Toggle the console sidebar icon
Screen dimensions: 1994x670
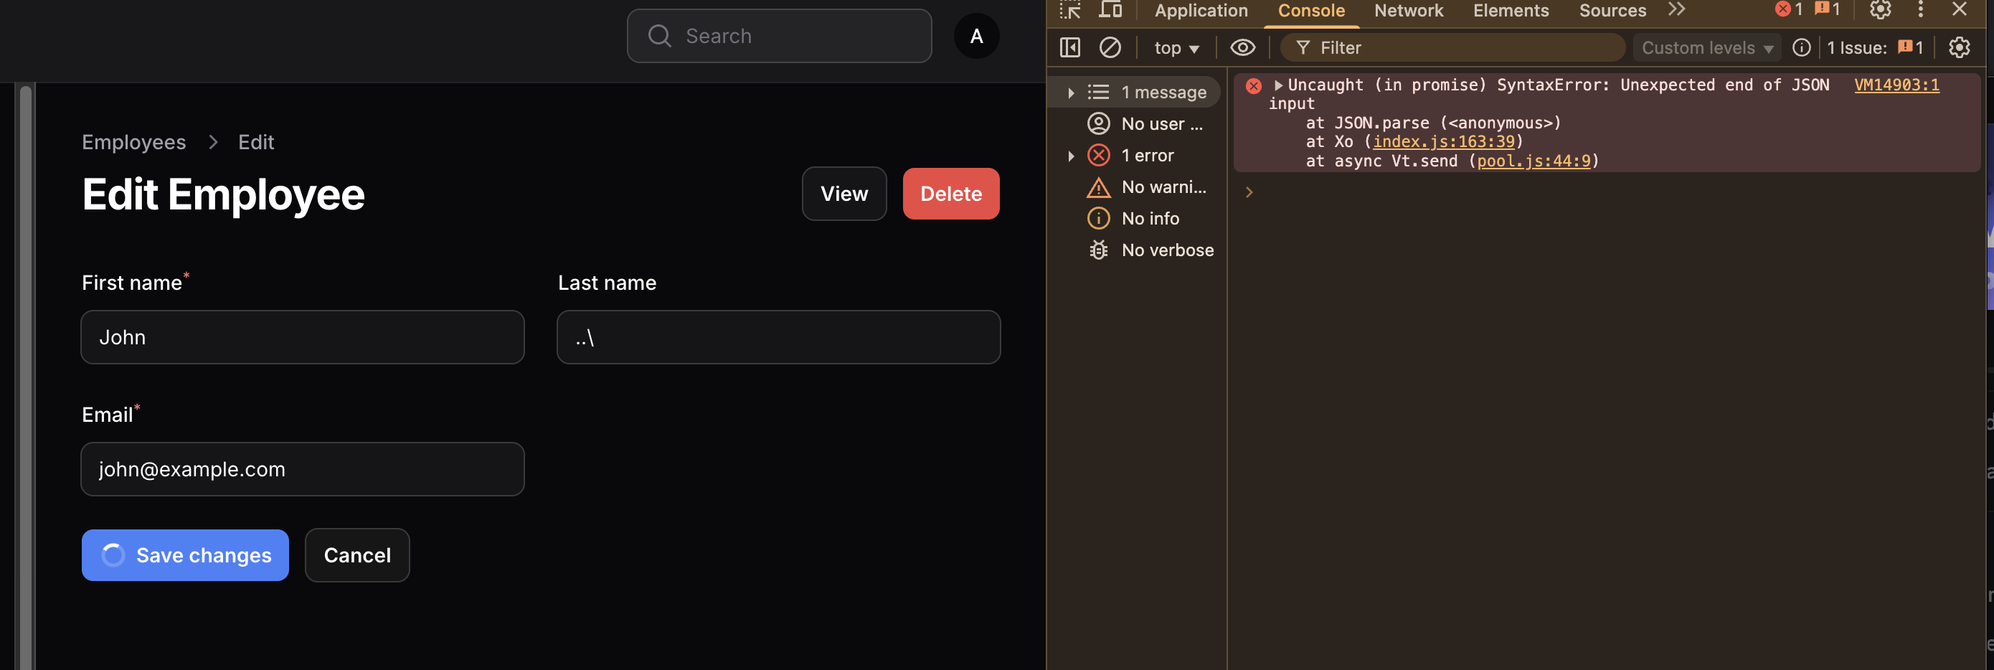tap(1069, 47)
